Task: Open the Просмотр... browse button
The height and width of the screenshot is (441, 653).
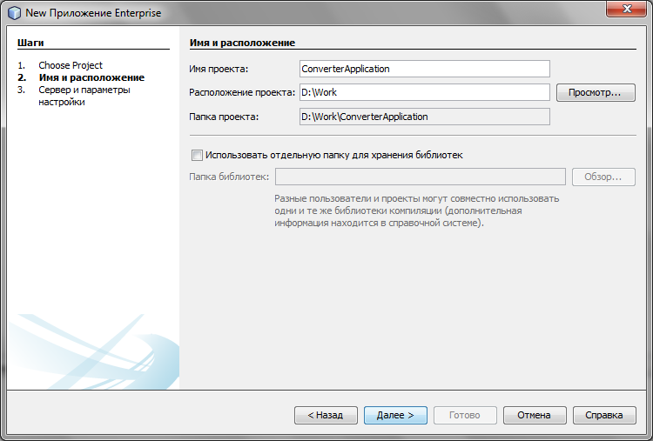Action: tap(596, 92)
